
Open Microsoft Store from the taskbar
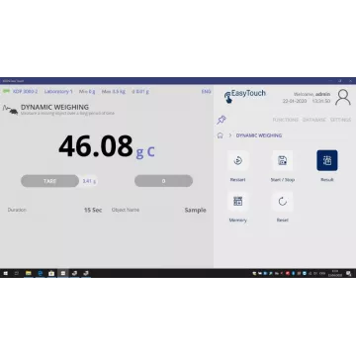(51, 273)
